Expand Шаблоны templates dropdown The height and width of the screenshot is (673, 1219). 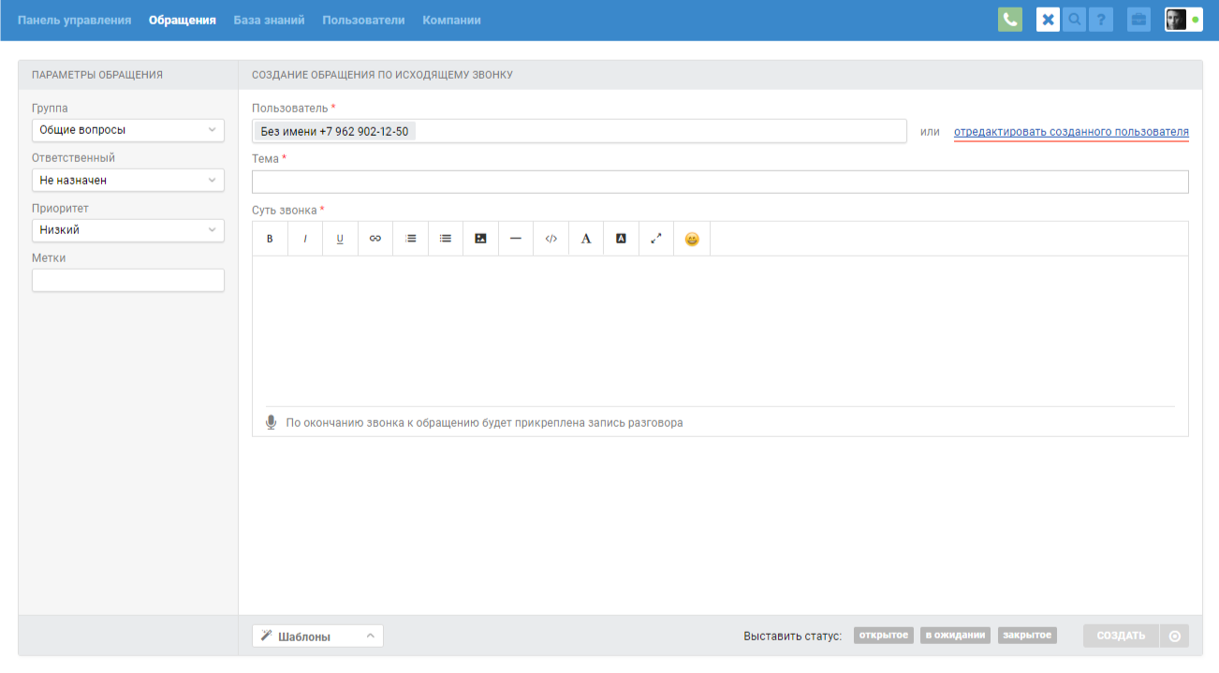(x=317, y=636)
